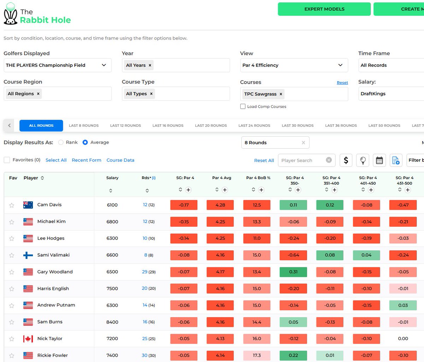Image resolution: width=424 pixels, height=362 pixels.
Task: Click the Select All link
Action: [x=56, y=160]
